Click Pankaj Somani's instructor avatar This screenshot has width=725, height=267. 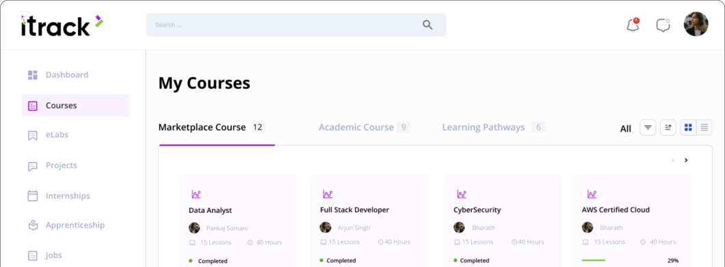194,228
